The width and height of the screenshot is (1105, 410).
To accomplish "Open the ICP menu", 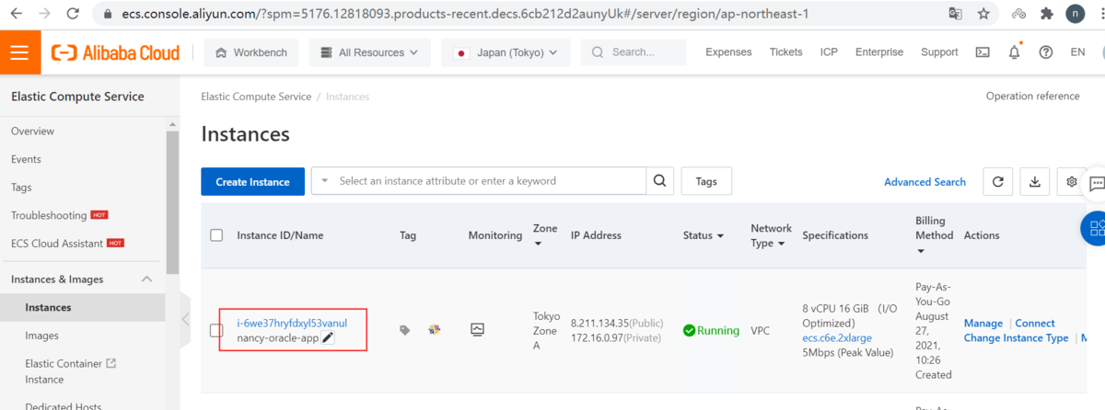I will pos(829,52).
